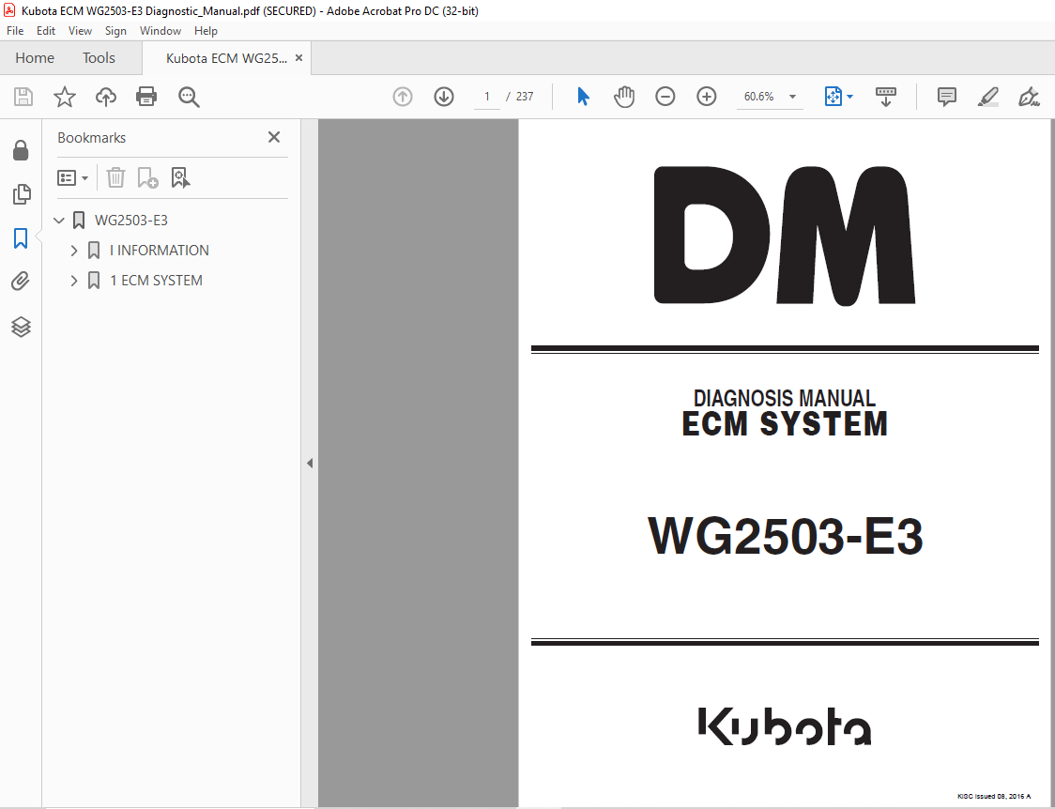This screenshot has height=809, width=1055.
Task: Click the page number input field
Action: tap(487, 97)
